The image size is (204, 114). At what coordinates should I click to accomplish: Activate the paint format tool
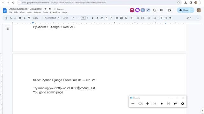(x=29, y=18)
